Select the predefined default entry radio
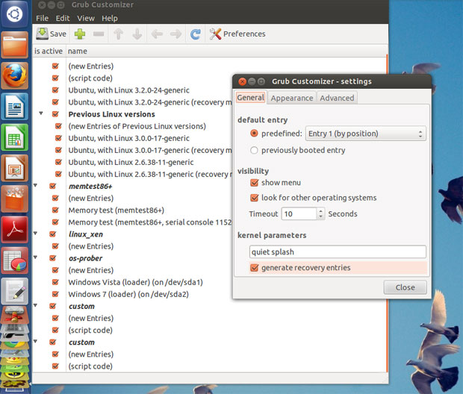463x394 pixels. (x=254, y=134)
